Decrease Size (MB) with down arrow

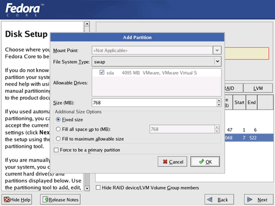pyautogui.click(x=219, y=105)
